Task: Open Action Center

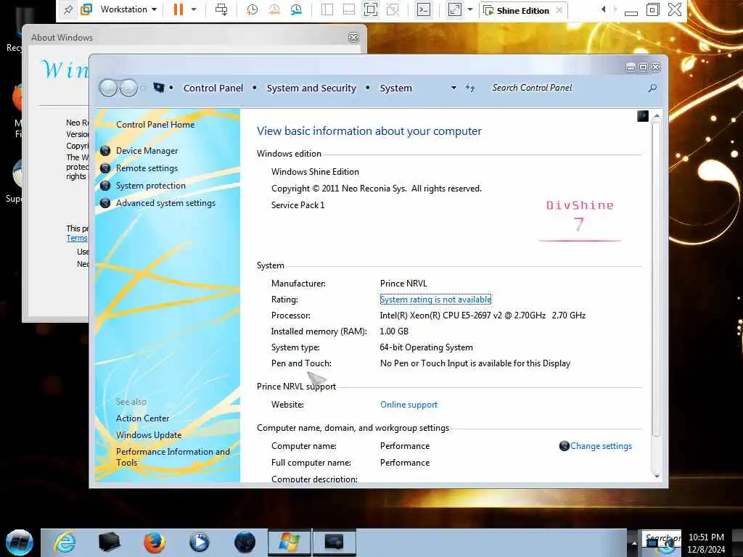Action: [x=142, y=418]
